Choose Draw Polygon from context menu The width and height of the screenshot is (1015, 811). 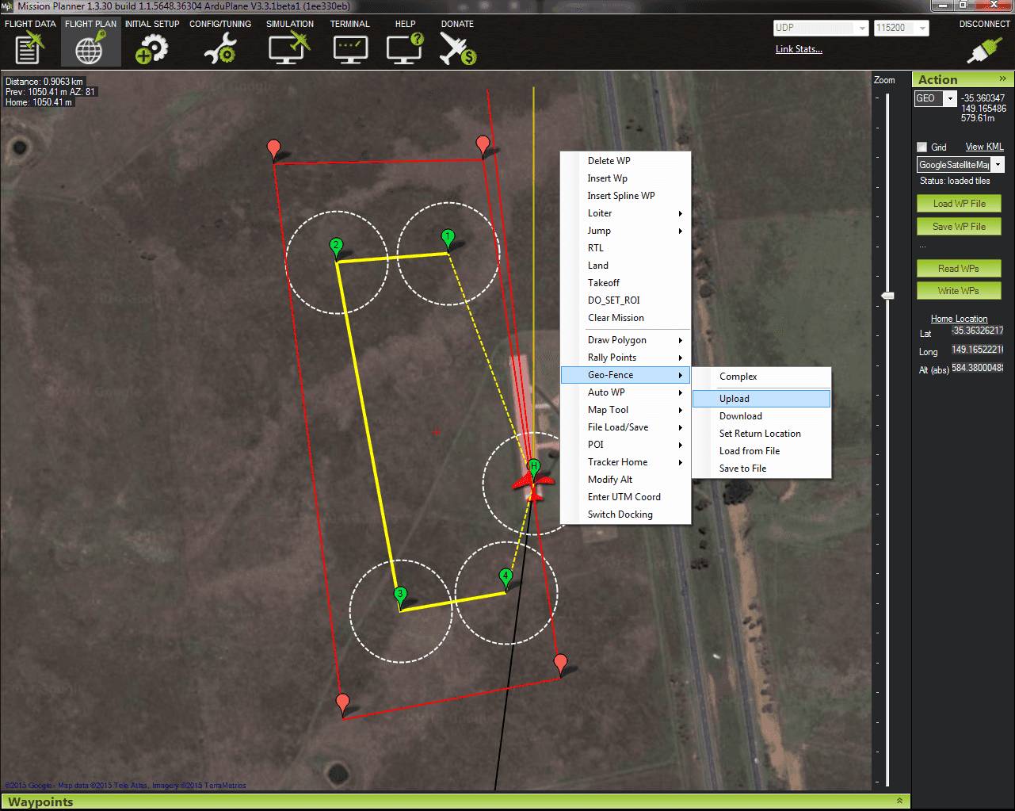[x=617, y=340]
